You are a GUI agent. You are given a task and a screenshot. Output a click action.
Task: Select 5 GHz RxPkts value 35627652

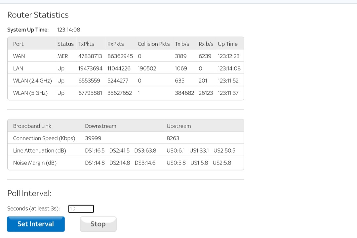click(120, 93)
